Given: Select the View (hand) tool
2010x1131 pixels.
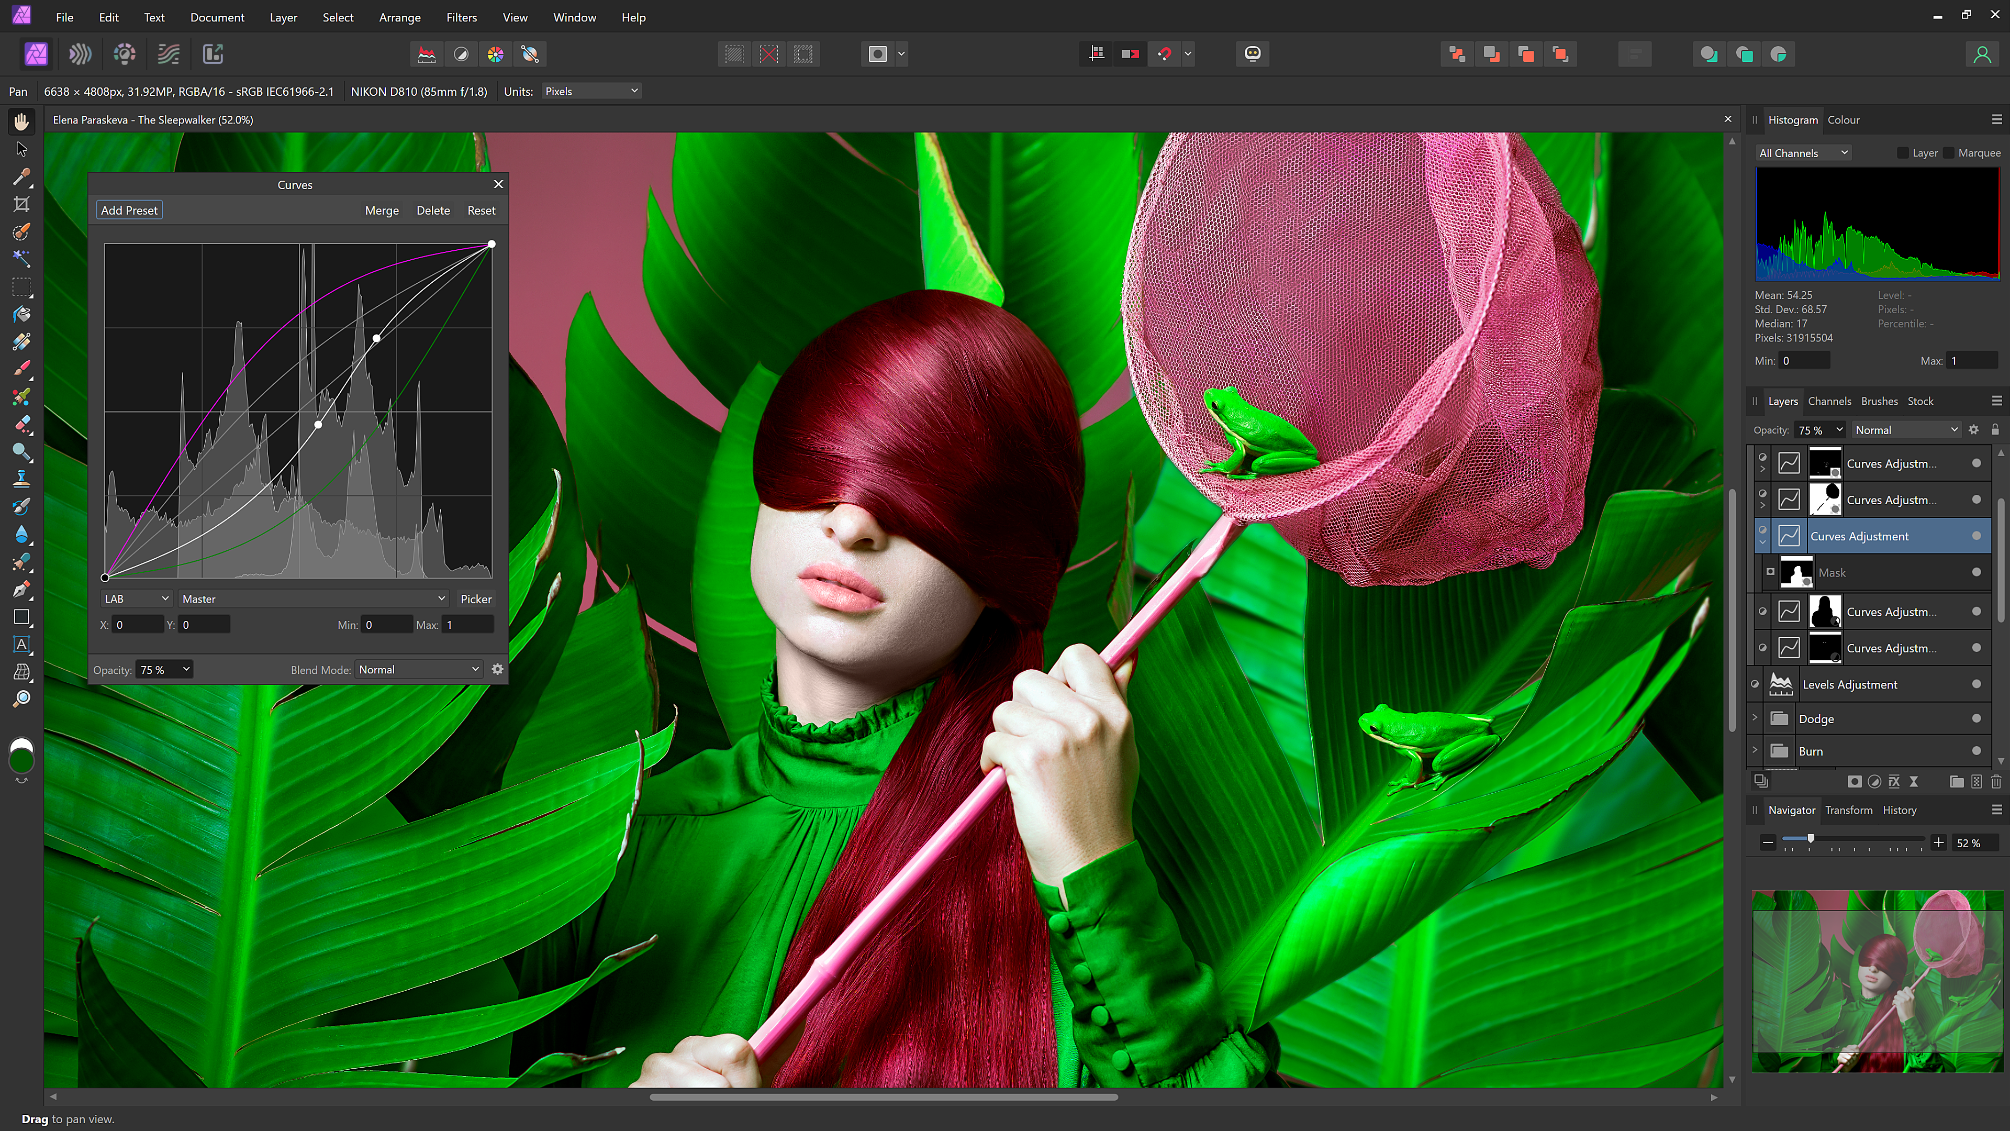Looking at the screenshot, I should click(21, 122).
